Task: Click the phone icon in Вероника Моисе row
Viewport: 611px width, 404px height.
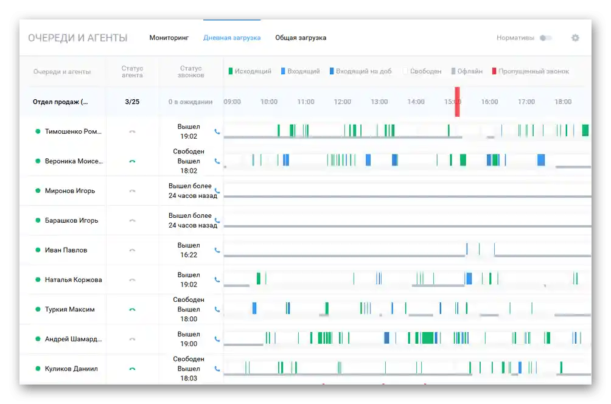Action: coord(217,161)
